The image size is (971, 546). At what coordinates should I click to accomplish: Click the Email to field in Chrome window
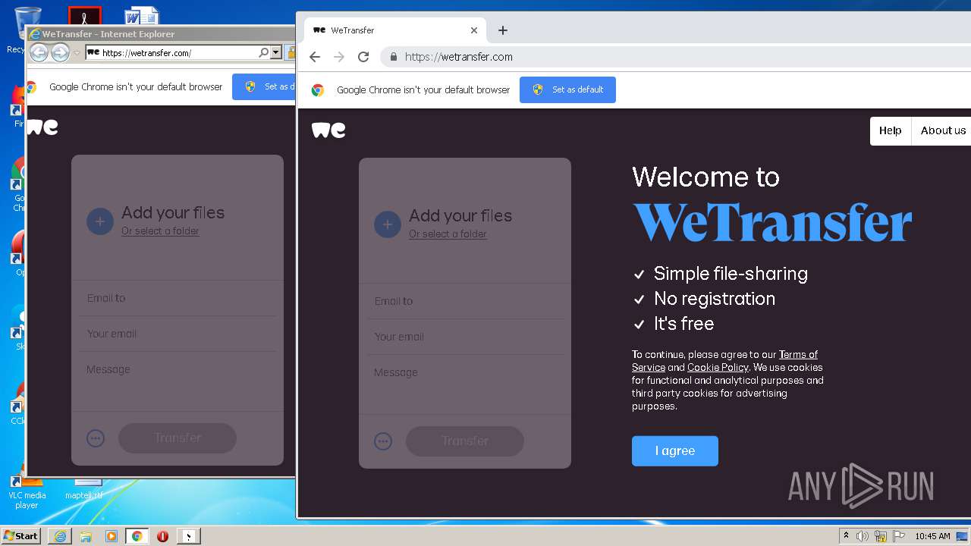pos(464,301)
